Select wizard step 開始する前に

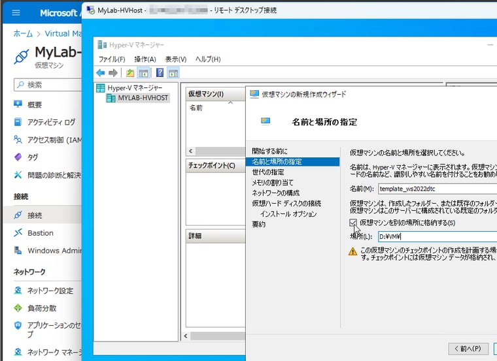click(x=269, y=151)
